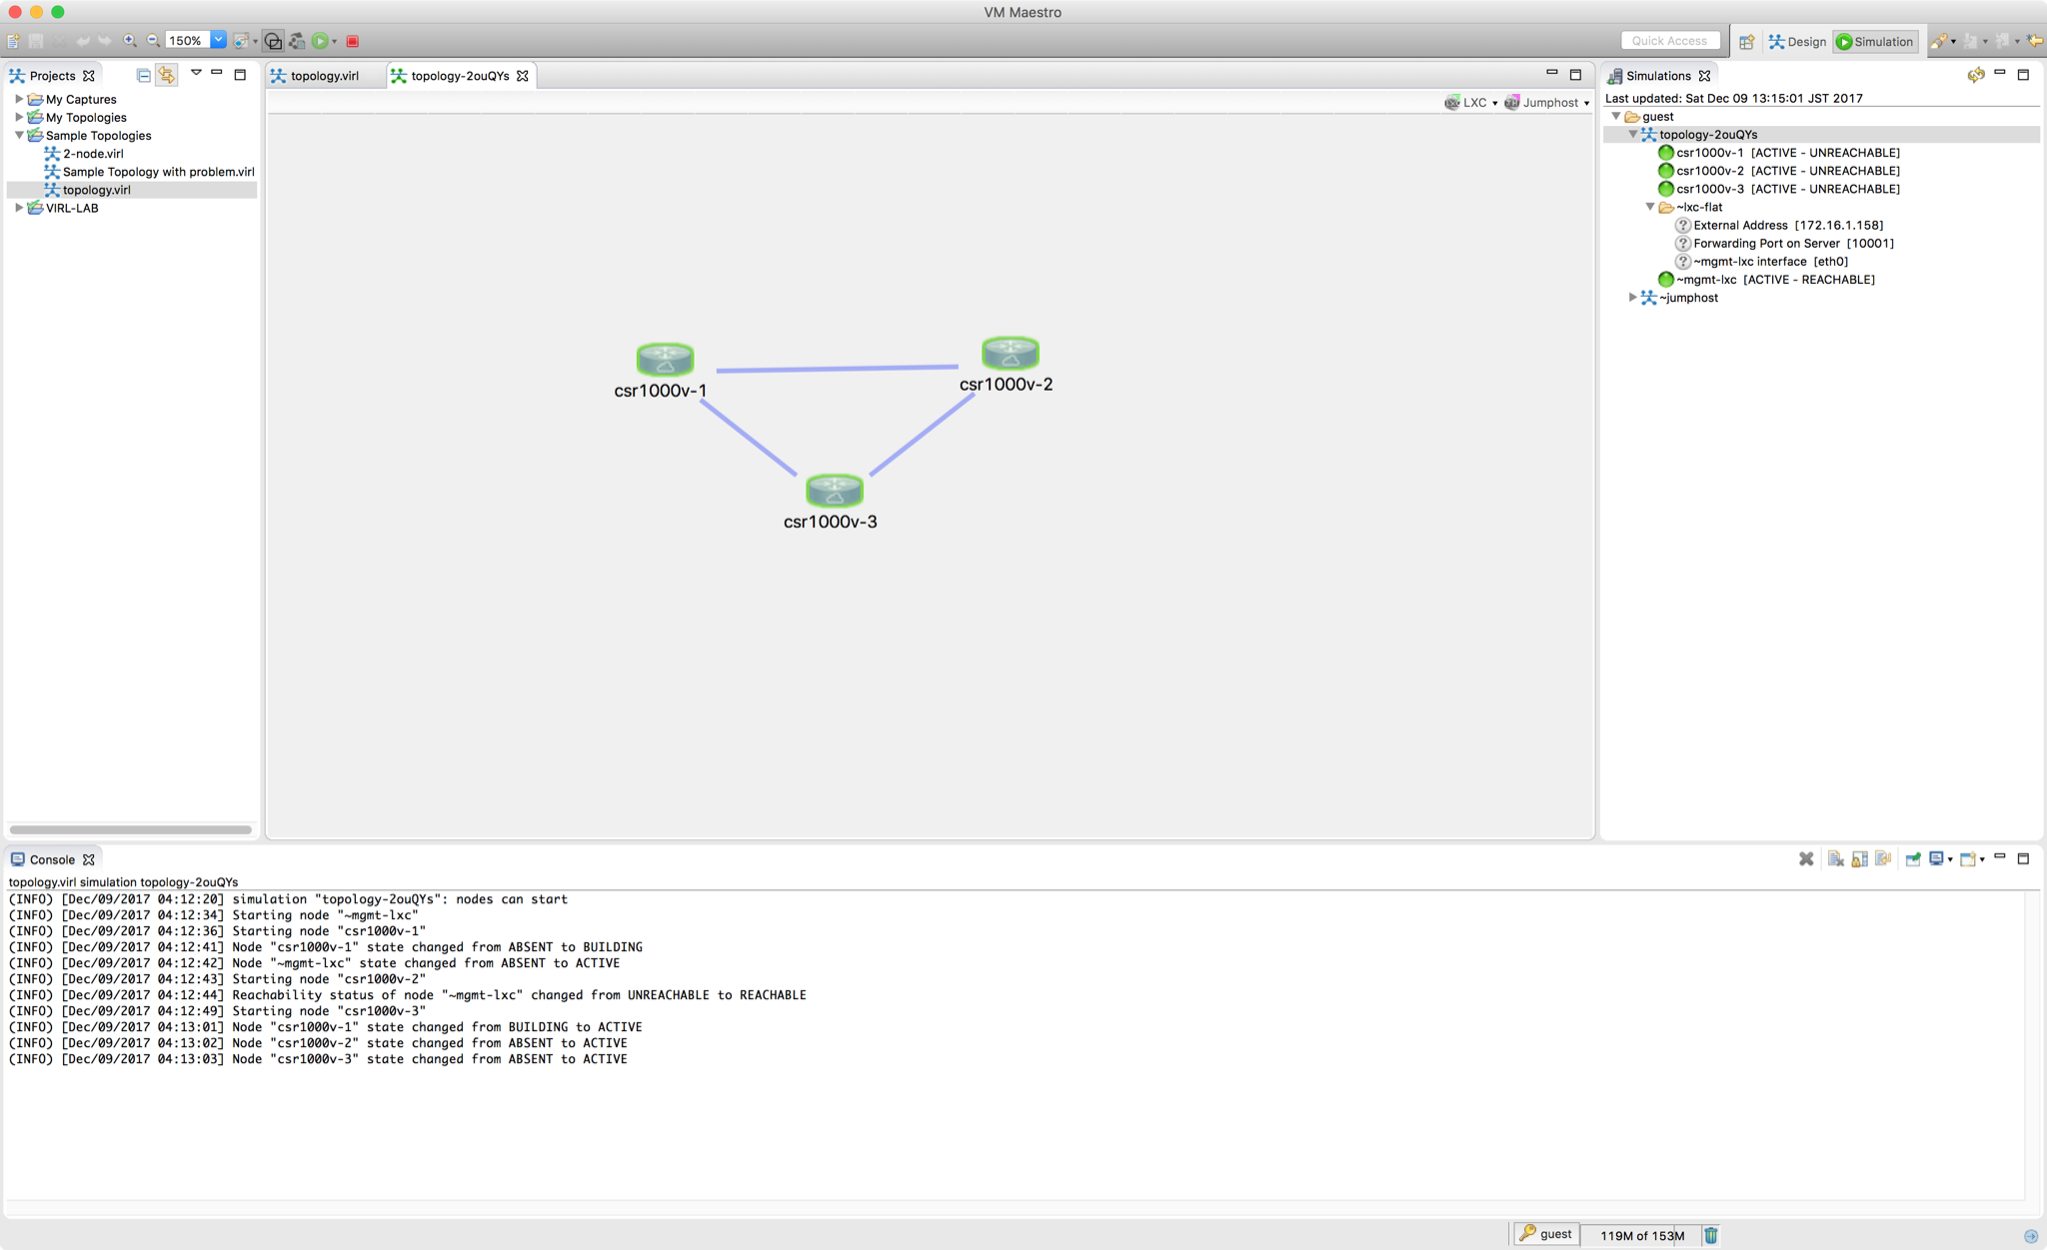The width and height of the screenshot is (2047, 1250).
Task: Collapse the ~lxc-flat folder
Action: coord(1650,207)
